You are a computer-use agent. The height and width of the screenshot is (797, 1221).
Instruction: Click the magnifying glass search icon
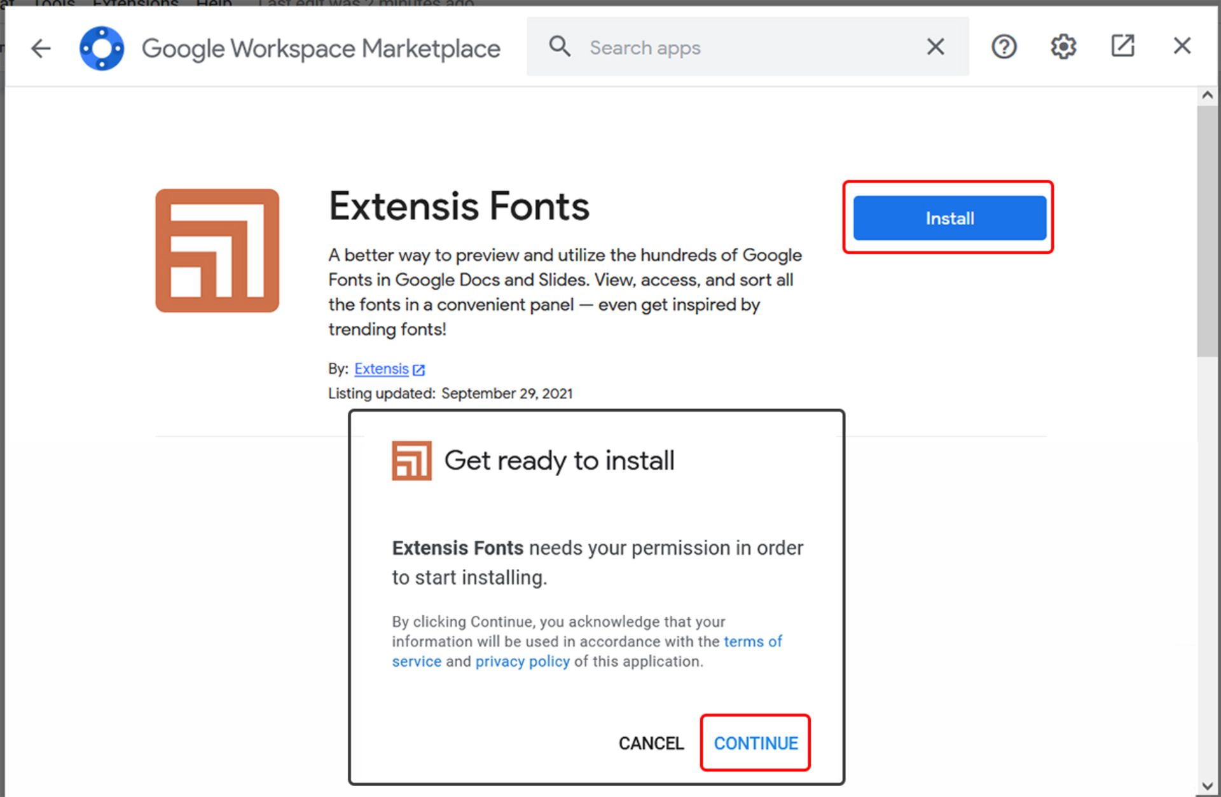tap(559, 46)
